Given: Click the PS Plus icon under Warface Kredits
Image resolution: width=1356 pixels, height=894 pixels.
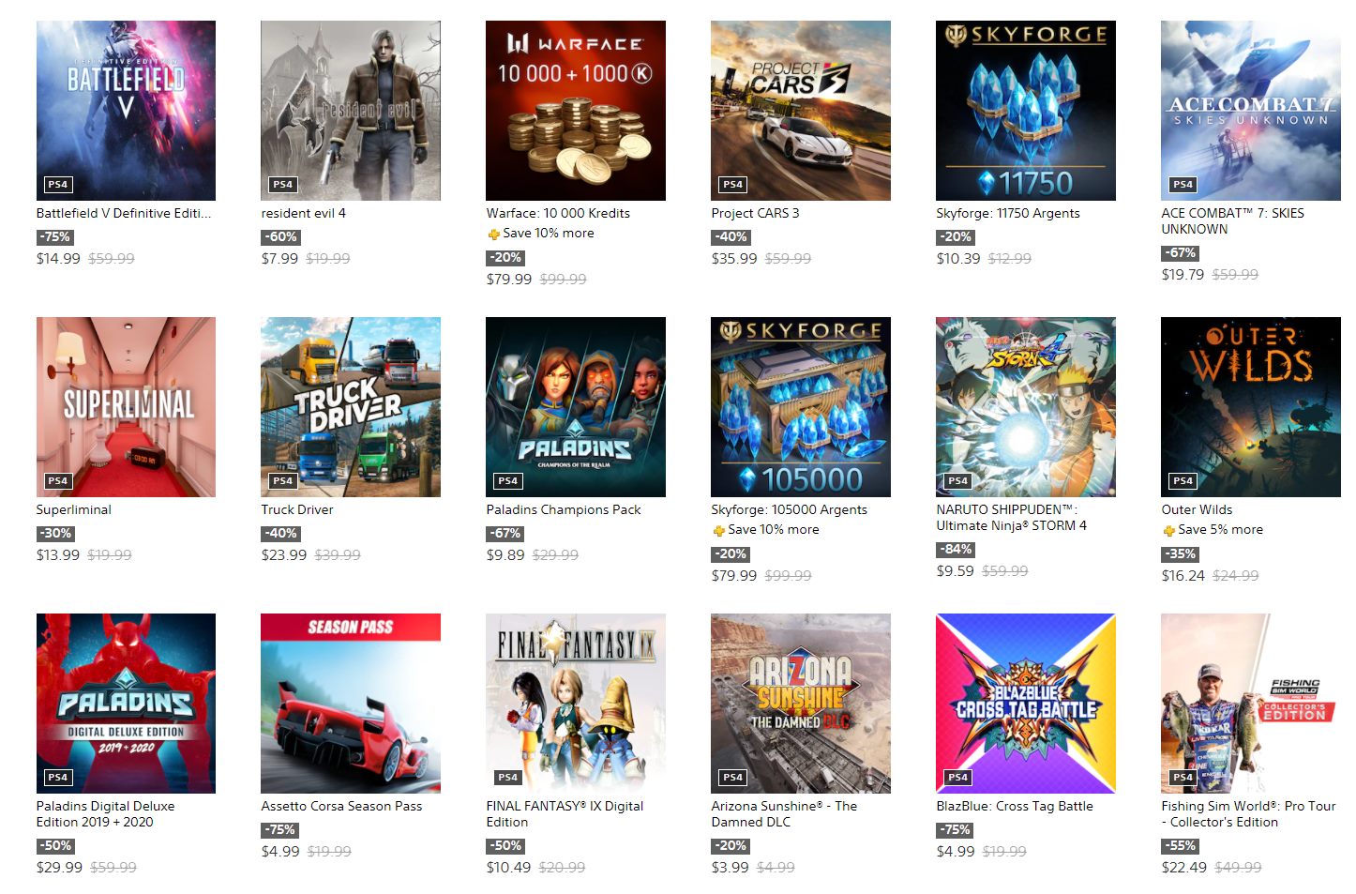Looking at the screenshot, I should coord(493,234).
